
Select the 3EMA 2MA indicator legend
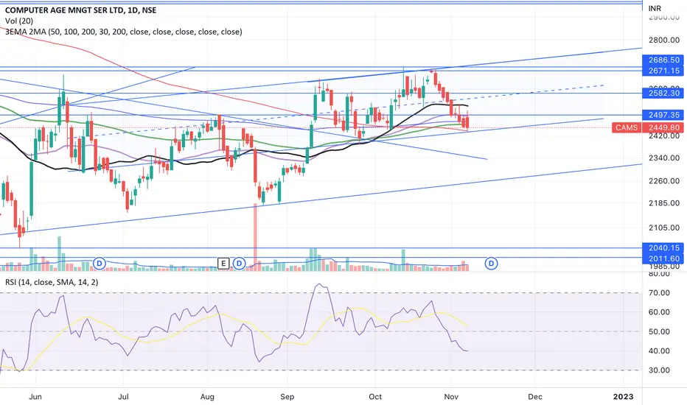tap(124, 32)
